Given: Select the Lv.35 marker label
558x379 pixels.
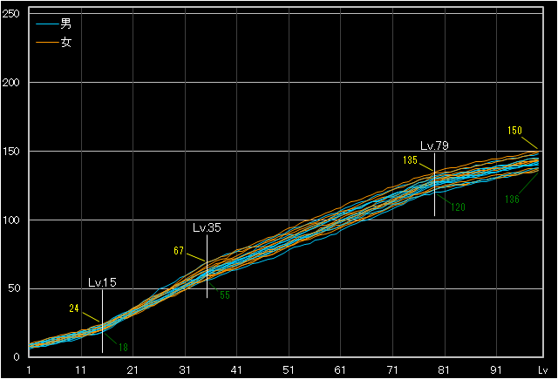Looking at the screenshot, I should (208, 227).
